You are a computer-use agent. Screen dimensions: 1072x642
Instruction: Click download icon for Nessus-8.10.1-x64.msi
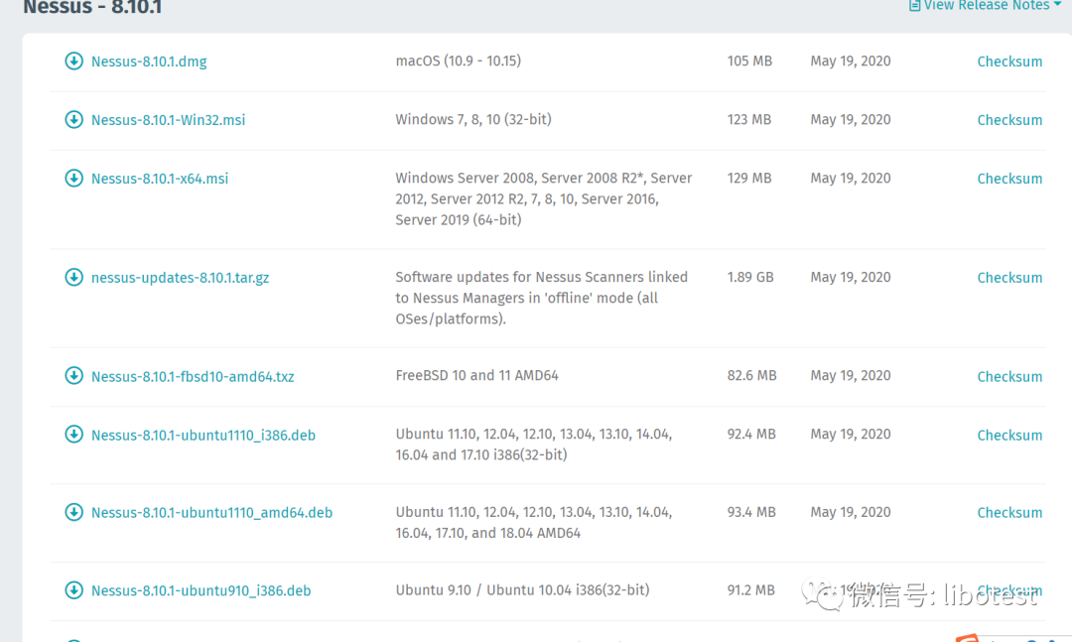(x=73, y=179)
